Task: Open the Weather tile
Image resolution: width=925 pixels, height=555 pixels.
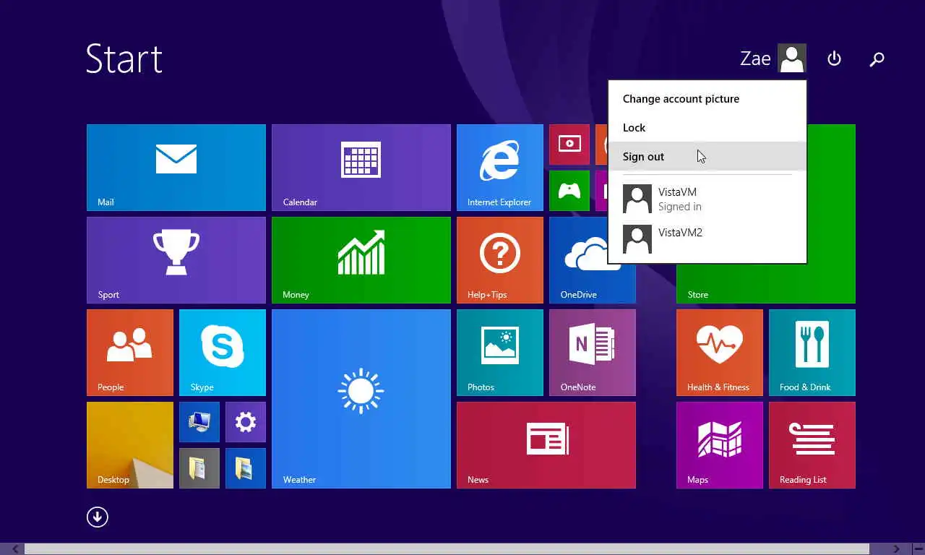Action: (x=361, y=399)
